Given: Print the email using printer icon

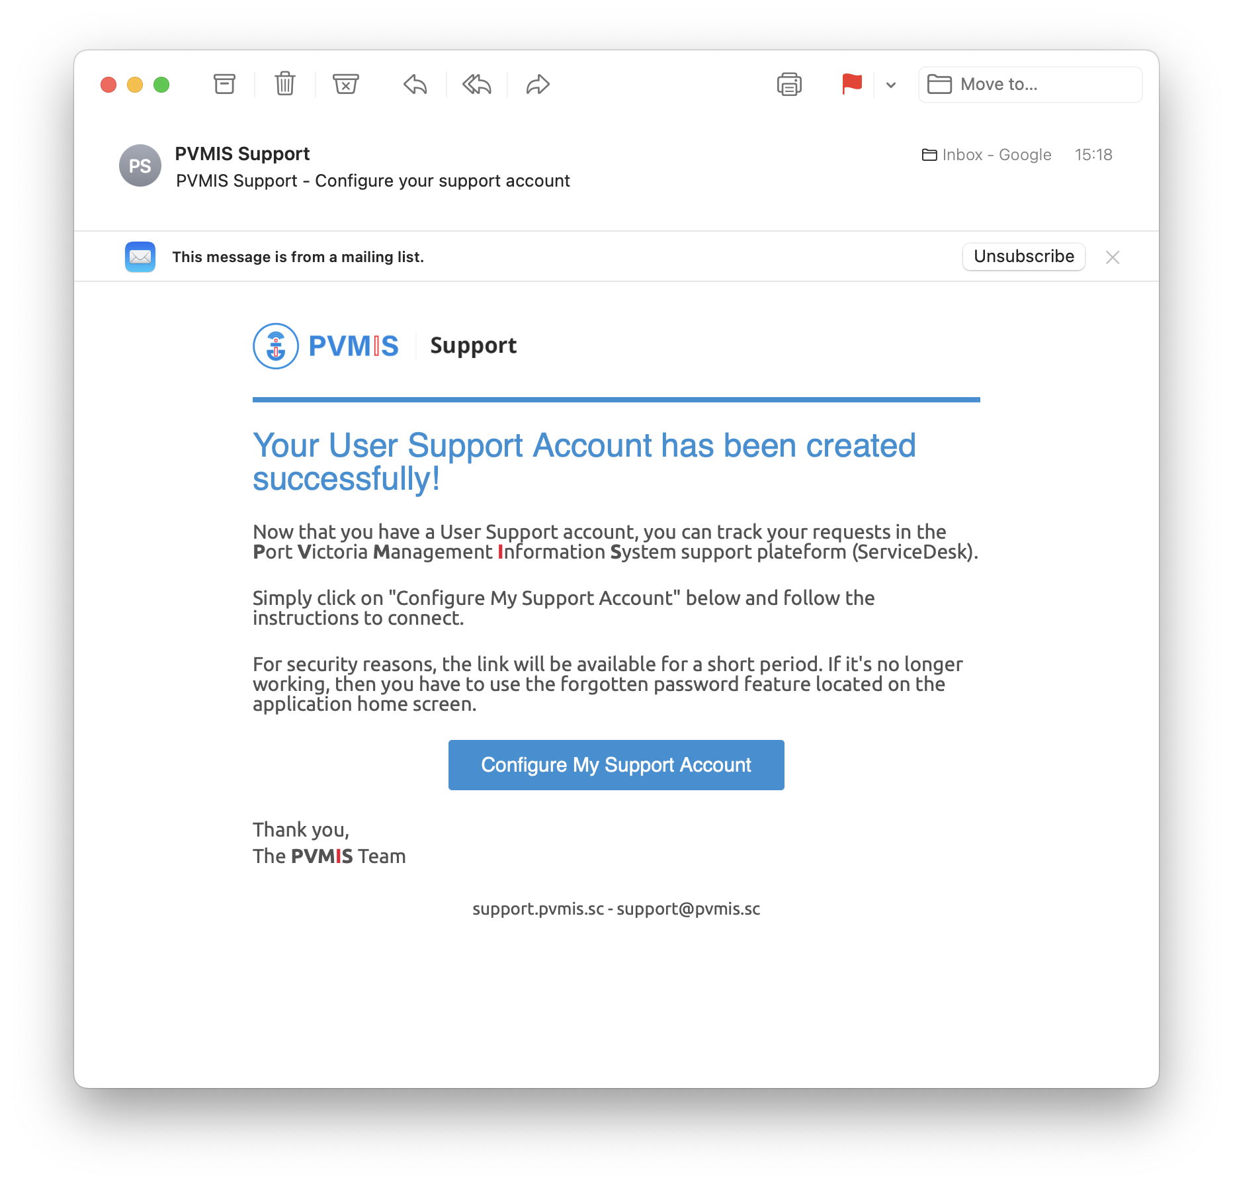Looking at the screenshot, I should [789, 84].
